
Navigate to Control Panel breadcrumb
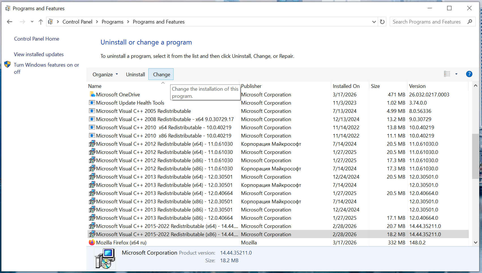coord(77,22)
